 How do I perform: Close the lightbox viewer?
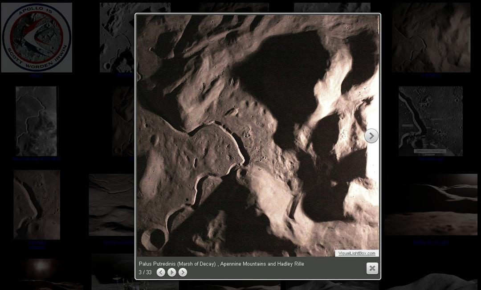point(372,268)
